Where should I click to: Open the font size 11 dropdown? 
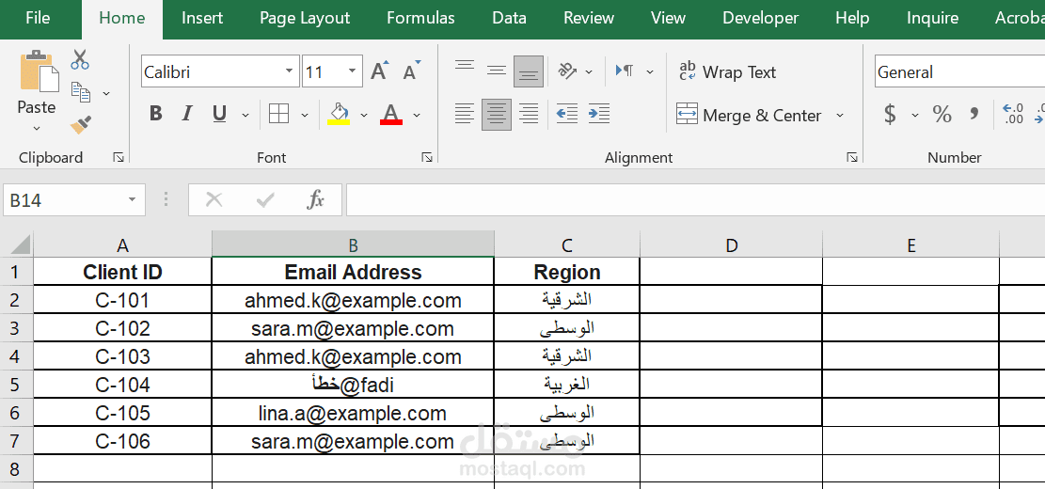pyautogui.click(x=351, y=71)
